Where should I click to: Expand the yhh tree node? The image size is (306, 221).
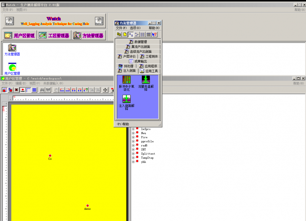pyautogui.click(x=133, y=162)
